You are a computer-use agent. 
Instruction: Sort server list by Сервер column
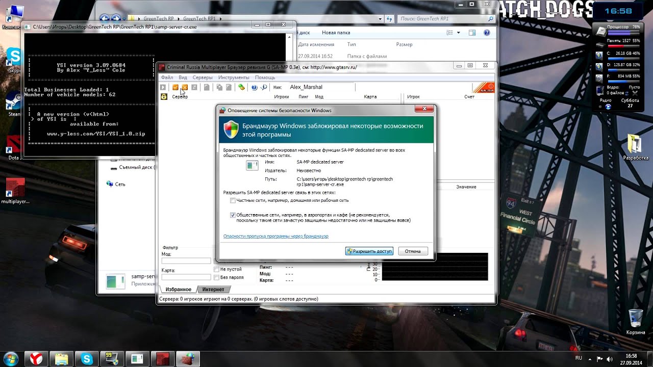click(x=180, y=96)
